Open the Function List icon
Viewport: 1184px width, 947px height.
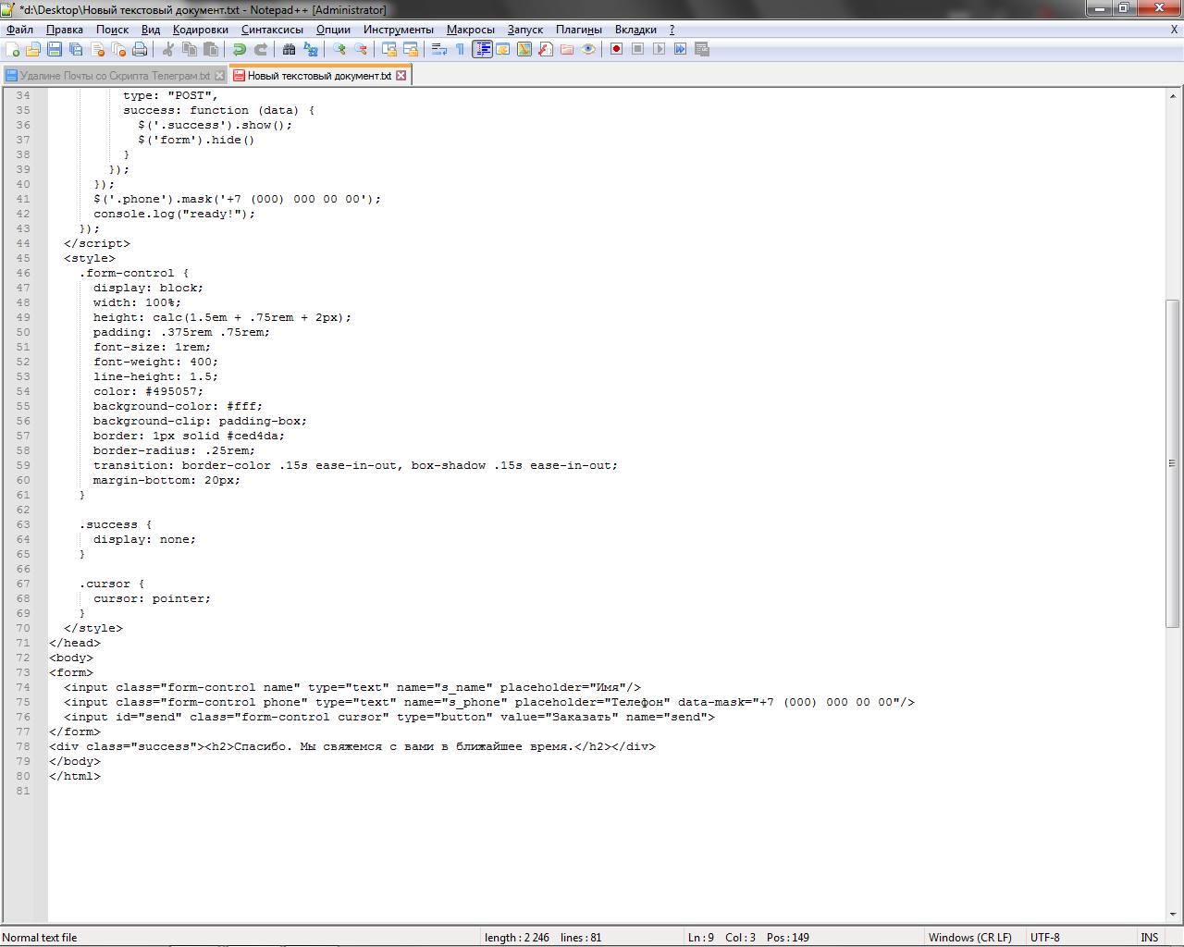coord(546,49)
